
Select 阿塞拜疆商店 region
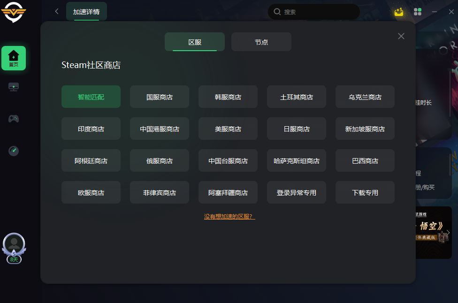click(x=228, y=192)
